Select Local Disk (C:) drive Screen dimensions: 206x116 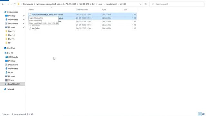tap(14, 84)
